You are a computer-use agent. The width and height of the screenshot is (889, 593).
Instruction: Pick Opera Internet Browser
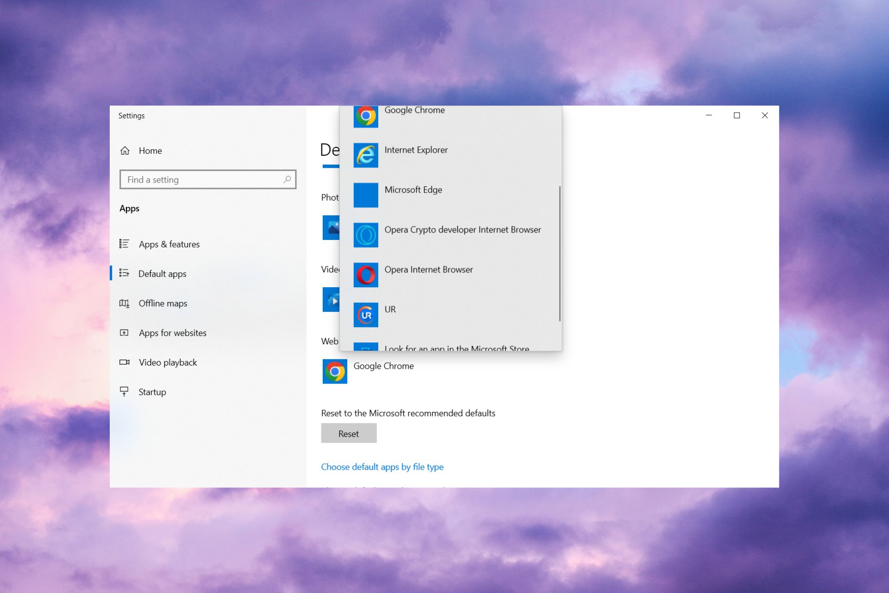click(451, 275)
